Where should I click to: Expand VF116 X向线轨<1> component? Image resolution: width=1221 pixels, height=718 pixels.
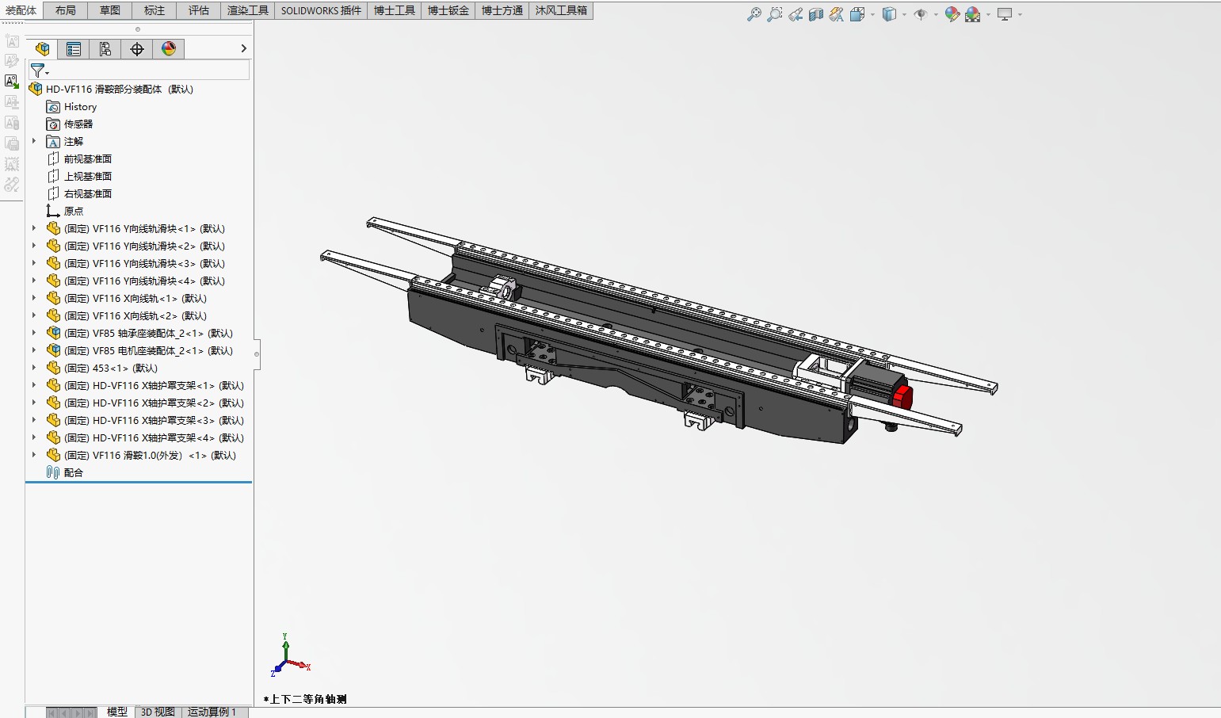click(34, 298)
